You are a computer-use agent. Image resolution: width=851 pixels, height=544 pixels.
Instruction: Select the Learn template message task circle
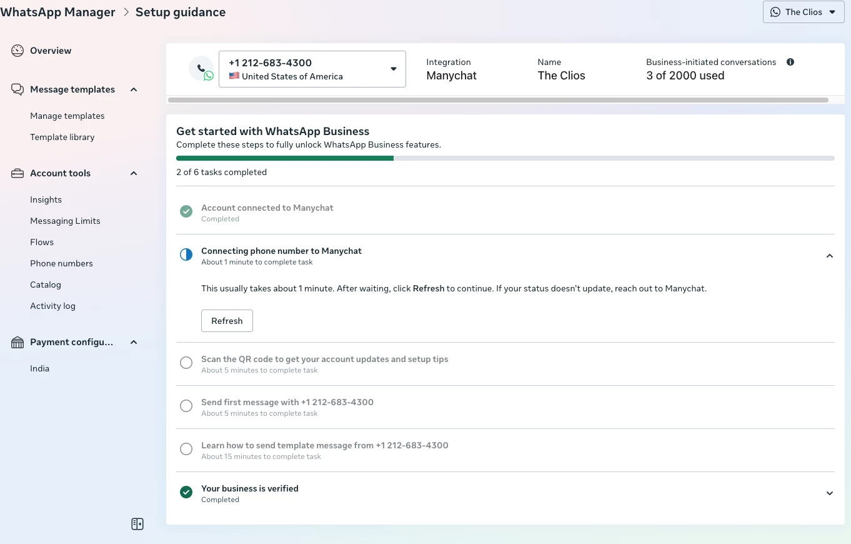pos(186,450)
